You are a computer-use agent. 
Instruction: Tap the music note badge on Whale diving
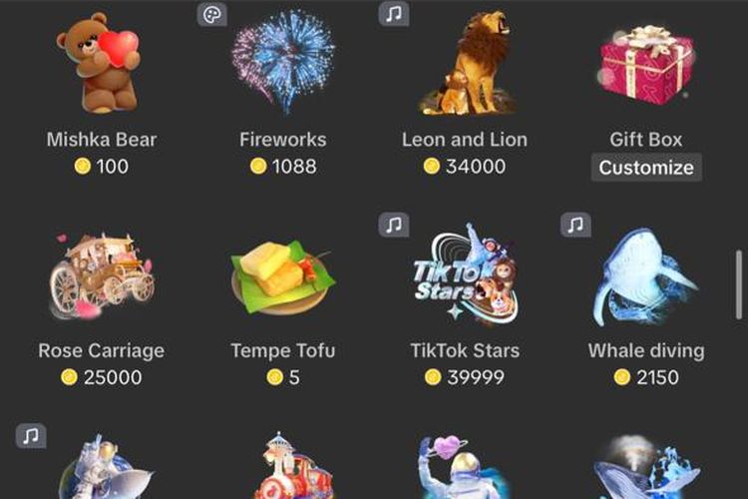click(575, 225)
